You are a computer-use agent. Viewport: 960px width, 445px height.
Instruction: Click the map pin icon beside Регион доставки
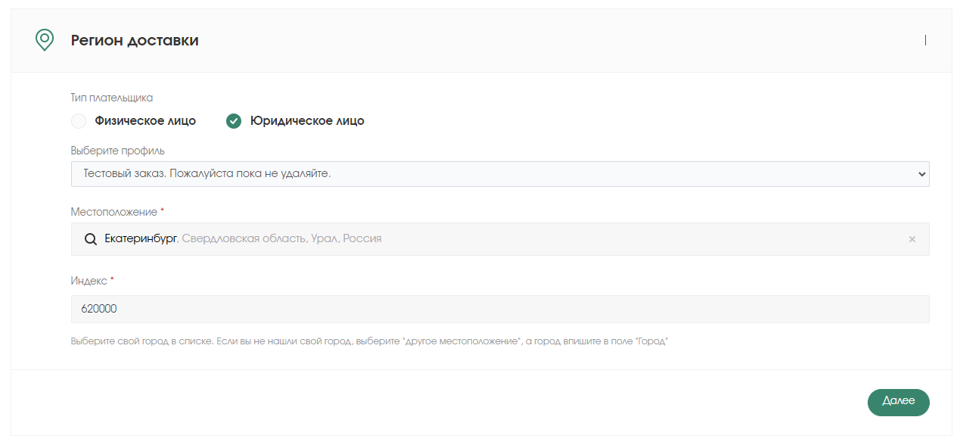(x=45, y=40)
